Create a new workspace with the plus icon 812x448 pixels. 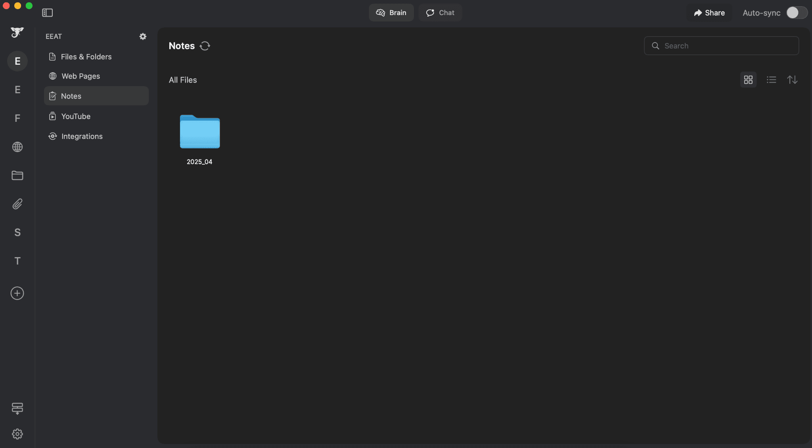tap(17, 293)
